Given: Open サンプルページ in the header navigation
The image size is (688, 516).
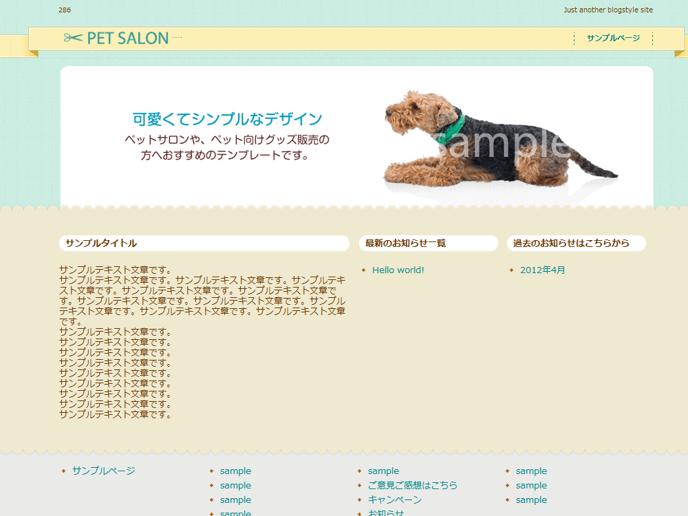Looking at the screenshot, I should (613, 38).
